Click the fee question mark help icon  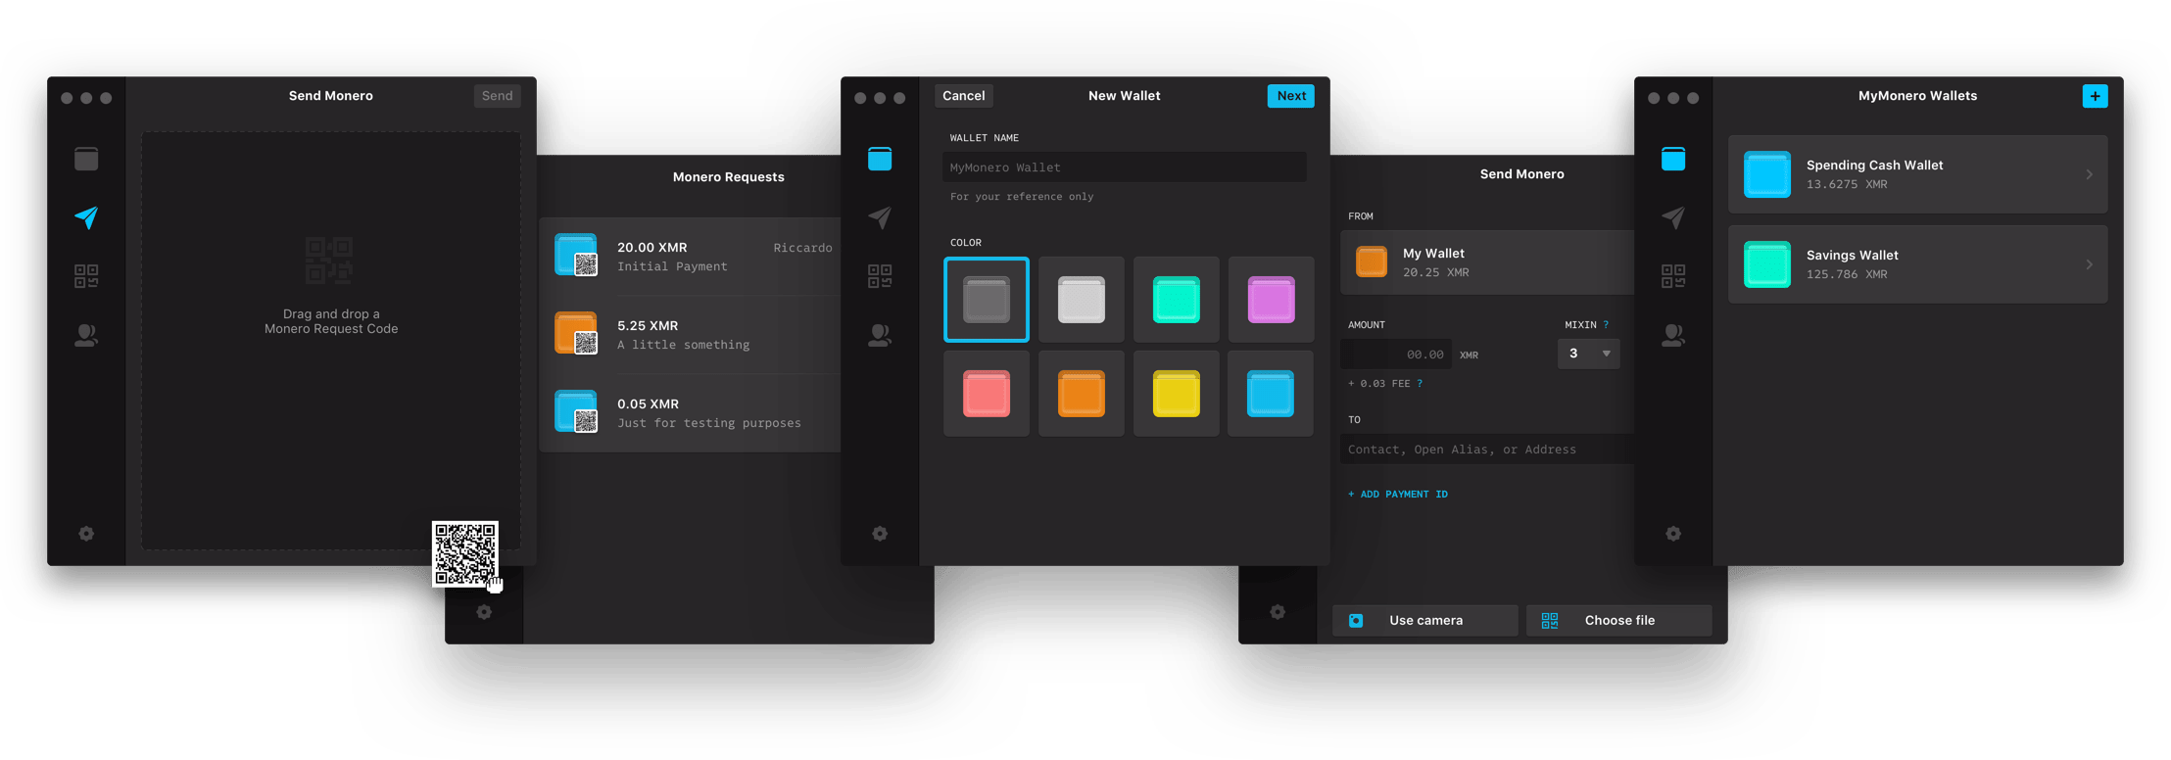(x=1420, y=384)
